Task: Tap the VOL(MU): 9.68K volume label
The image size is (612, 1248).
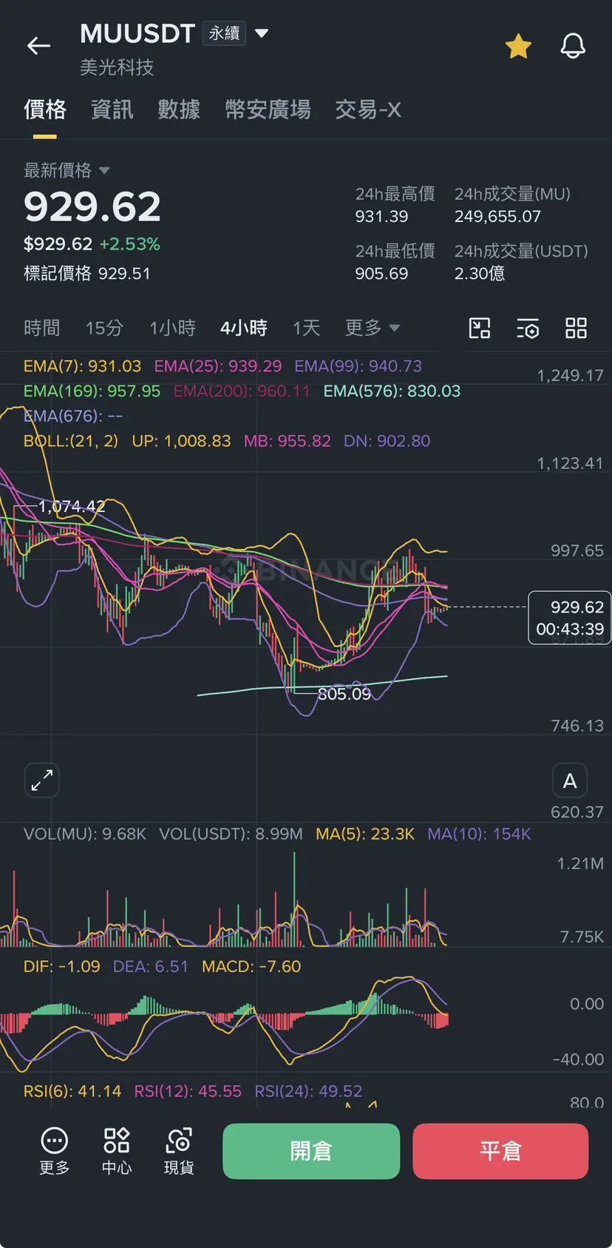Action: [x=85, y=834]
